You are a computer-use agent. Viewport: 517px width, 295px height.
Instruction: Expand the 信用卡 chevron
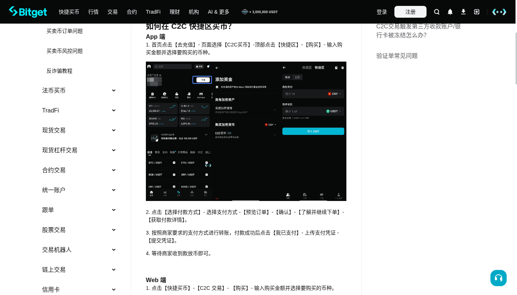(114, 289)
